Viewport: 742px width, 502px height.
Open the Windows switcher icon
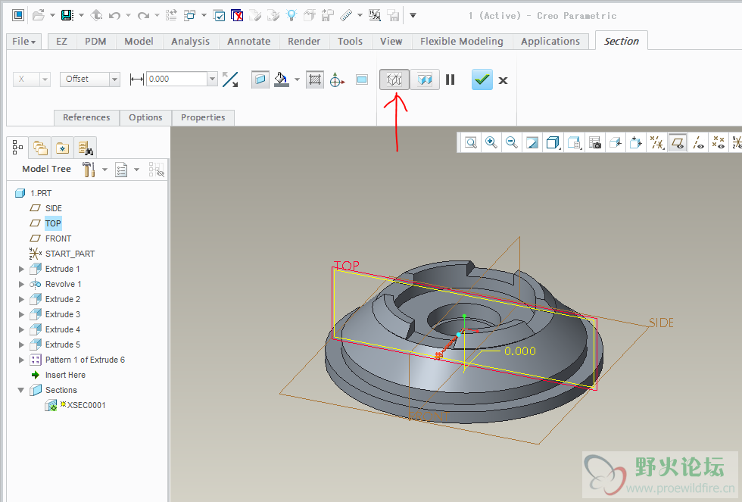[x=190, y=16]
